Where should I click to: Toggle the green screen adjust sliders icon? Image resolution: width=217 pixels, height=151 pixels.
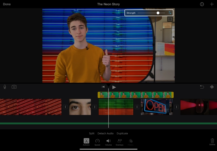pos(170,13)
